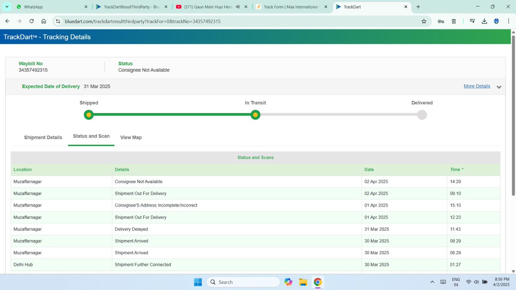Close the WhatsApp tab
Image resolution: width=516 pixels, height=290 pixels.
click(x=86, y=7)
